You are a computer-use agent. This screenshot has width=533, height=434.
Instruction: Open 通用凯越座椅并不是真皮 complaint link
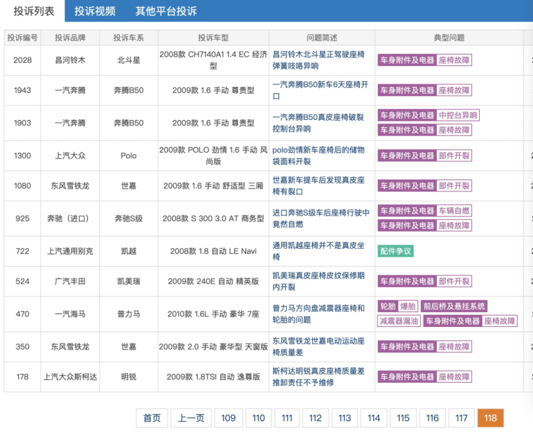click(319, 251)
